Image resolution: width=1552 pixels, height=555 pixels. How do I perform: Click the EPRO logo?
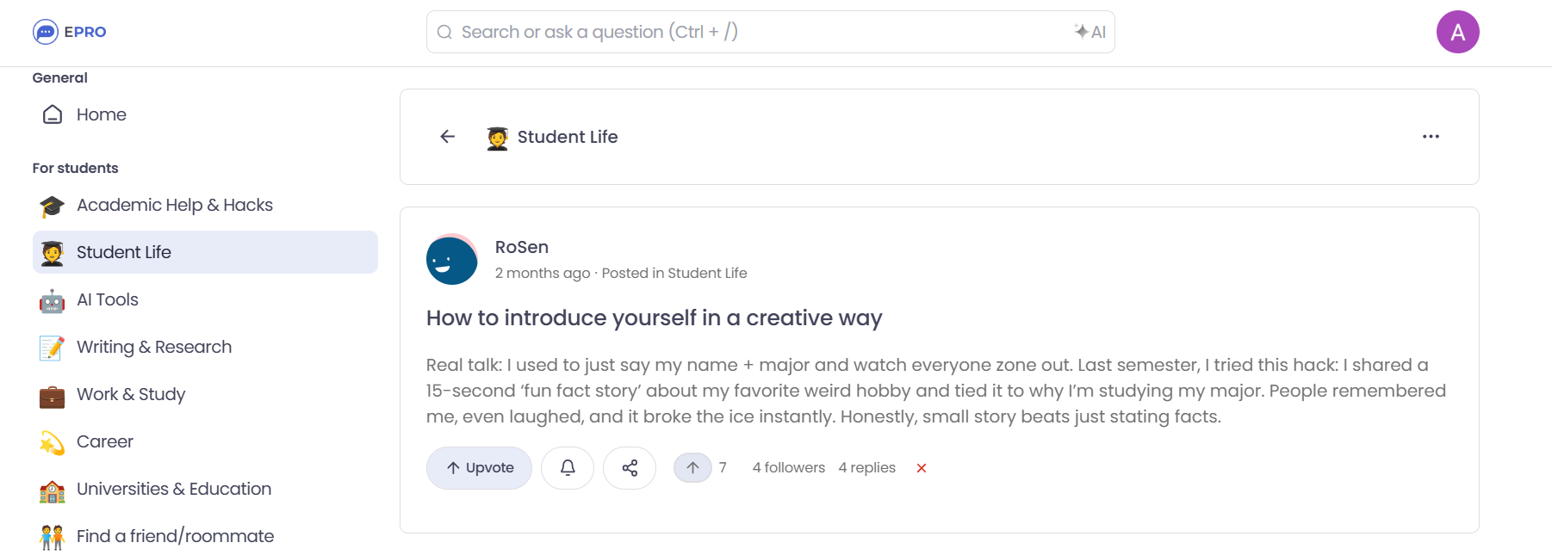[x=70, y=32]
